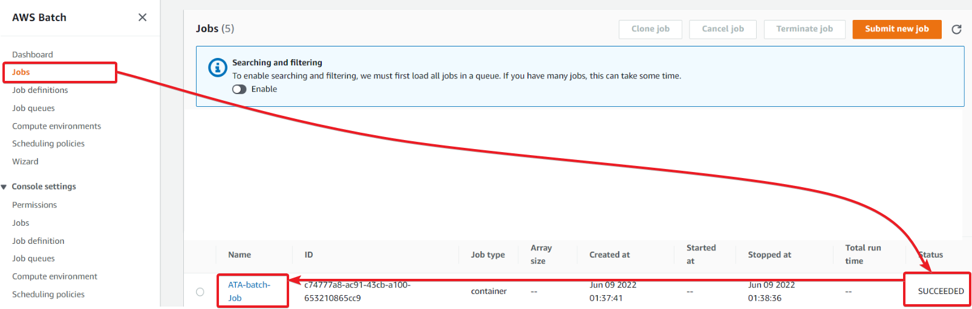Select the ATA-batch-Job row radio button
This screenshot has height=309, width=972.
point(200,292)
